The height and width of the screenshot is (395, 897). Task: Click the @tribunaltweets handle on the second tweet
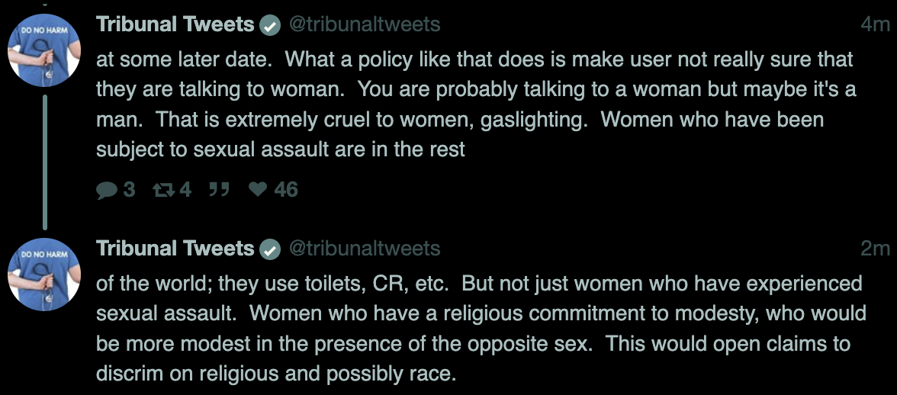pyautogui.click(x=365, y=249)
